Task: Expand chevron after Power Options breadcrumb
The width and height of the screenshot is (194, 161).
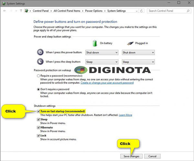Action: point(105,11)
